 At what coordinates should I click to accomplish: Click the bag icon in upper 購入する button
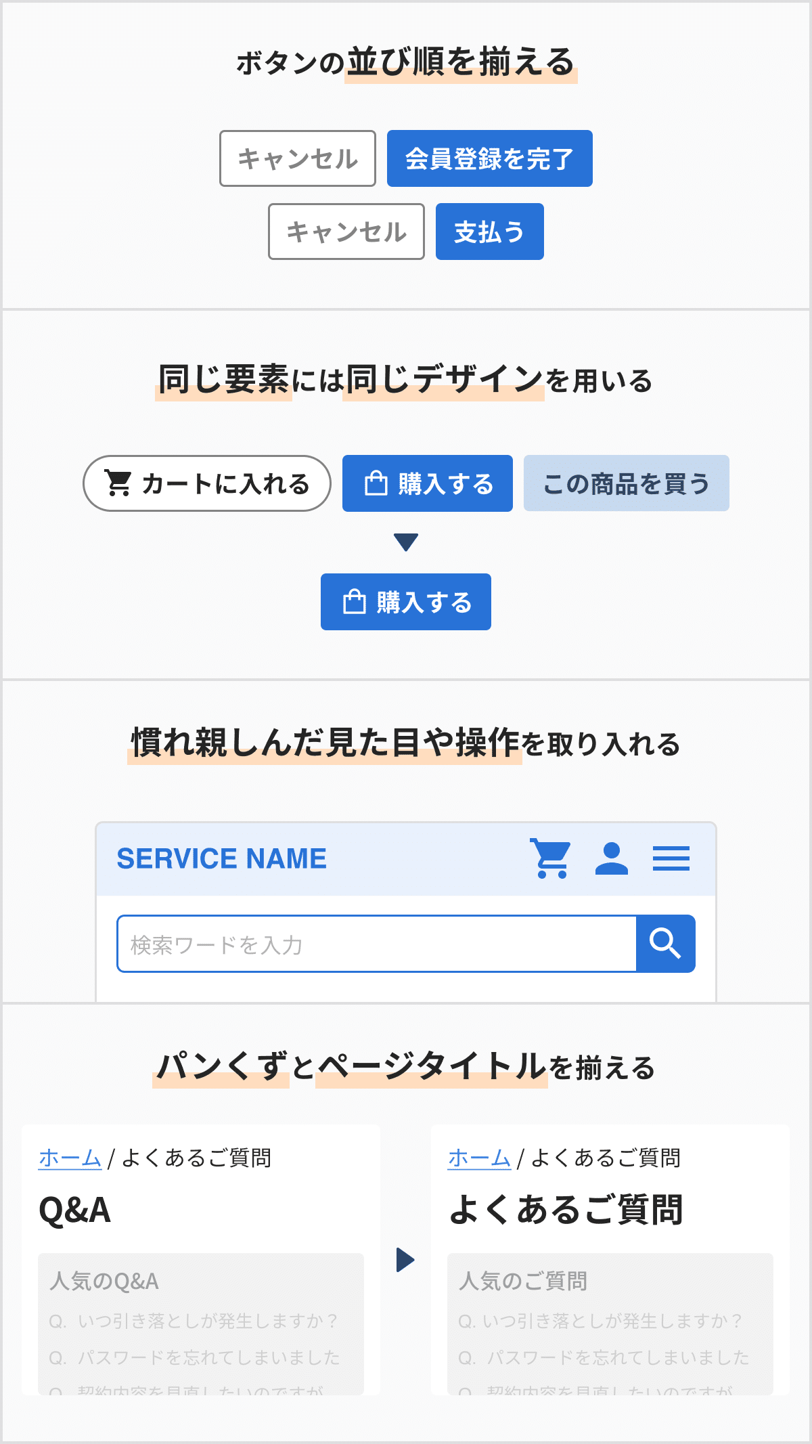376,483
